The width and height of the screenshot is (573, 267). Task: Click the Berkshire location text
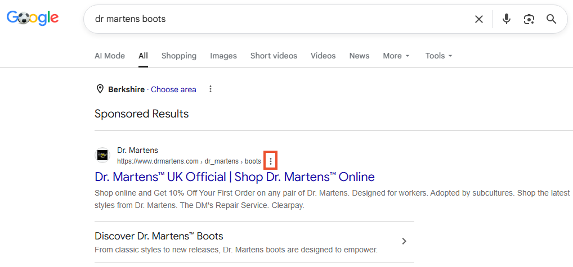coord(127,89)
